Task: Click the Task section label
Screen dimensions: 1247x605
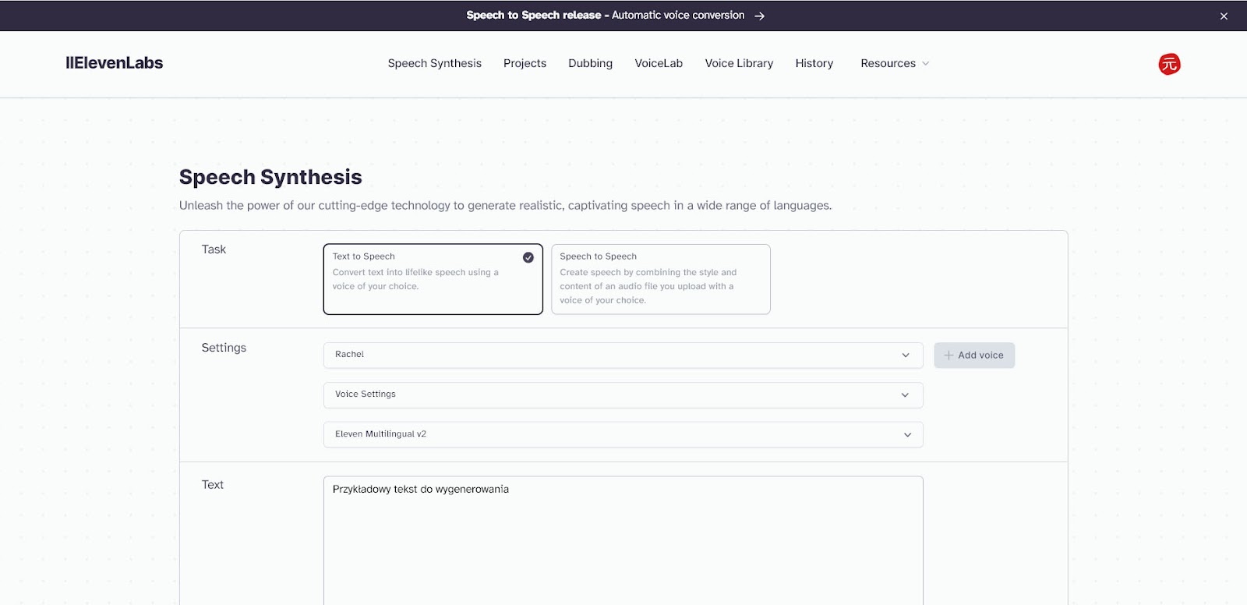Action: tap(214, 249)
